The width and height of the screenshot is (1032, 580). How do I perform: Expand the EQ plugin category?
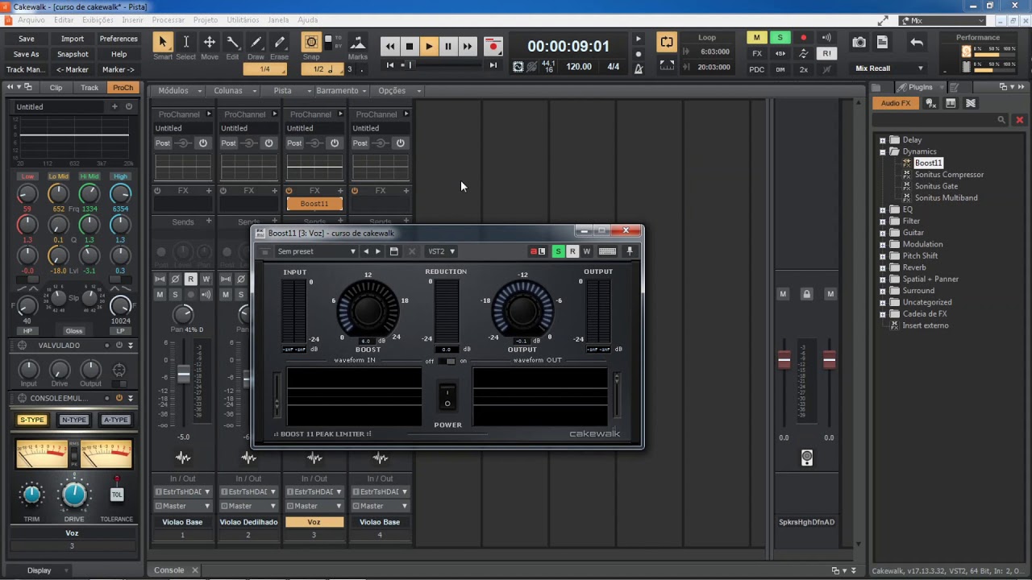(883, 209)
